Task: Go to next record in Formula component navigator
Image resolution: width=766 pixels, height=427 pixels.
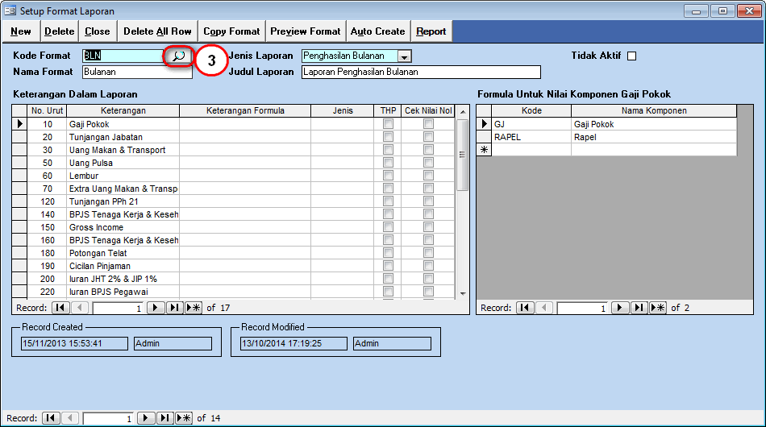Action: pyautogui.click(x=620, y=308)
